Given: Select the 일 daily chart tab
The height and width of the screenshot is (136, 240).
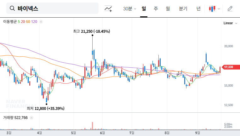Looking at the screenshot, I should (144, 8).
